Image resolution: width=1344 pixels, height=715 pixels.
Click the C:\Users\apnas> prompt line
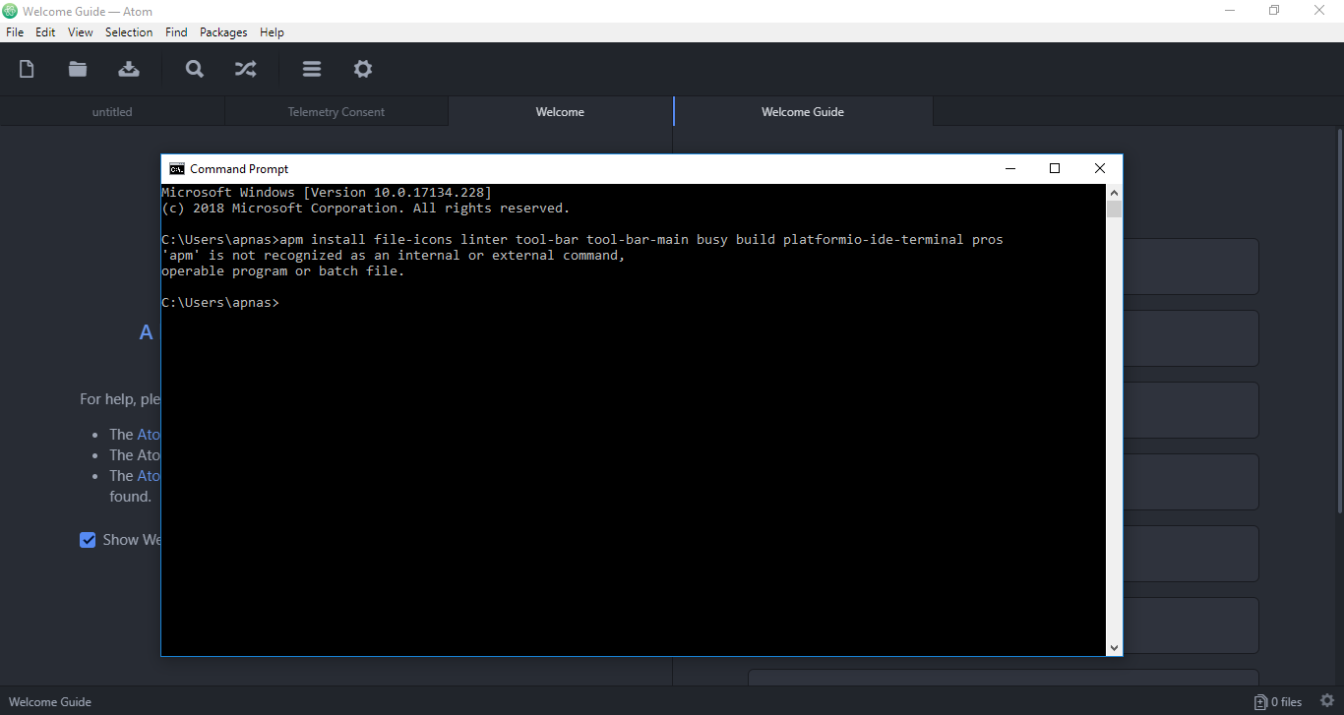click(220, 303)
